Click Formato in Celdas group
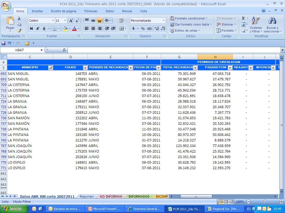The width and height of the screenshot is (285, 213). (x=227, y=30)
